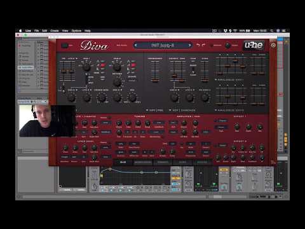The width and height of the screenshot is (305, 229).
Task: Open the VCF | Cascade module dropdown
Action: pyautogui.click(x=182, y=110)
